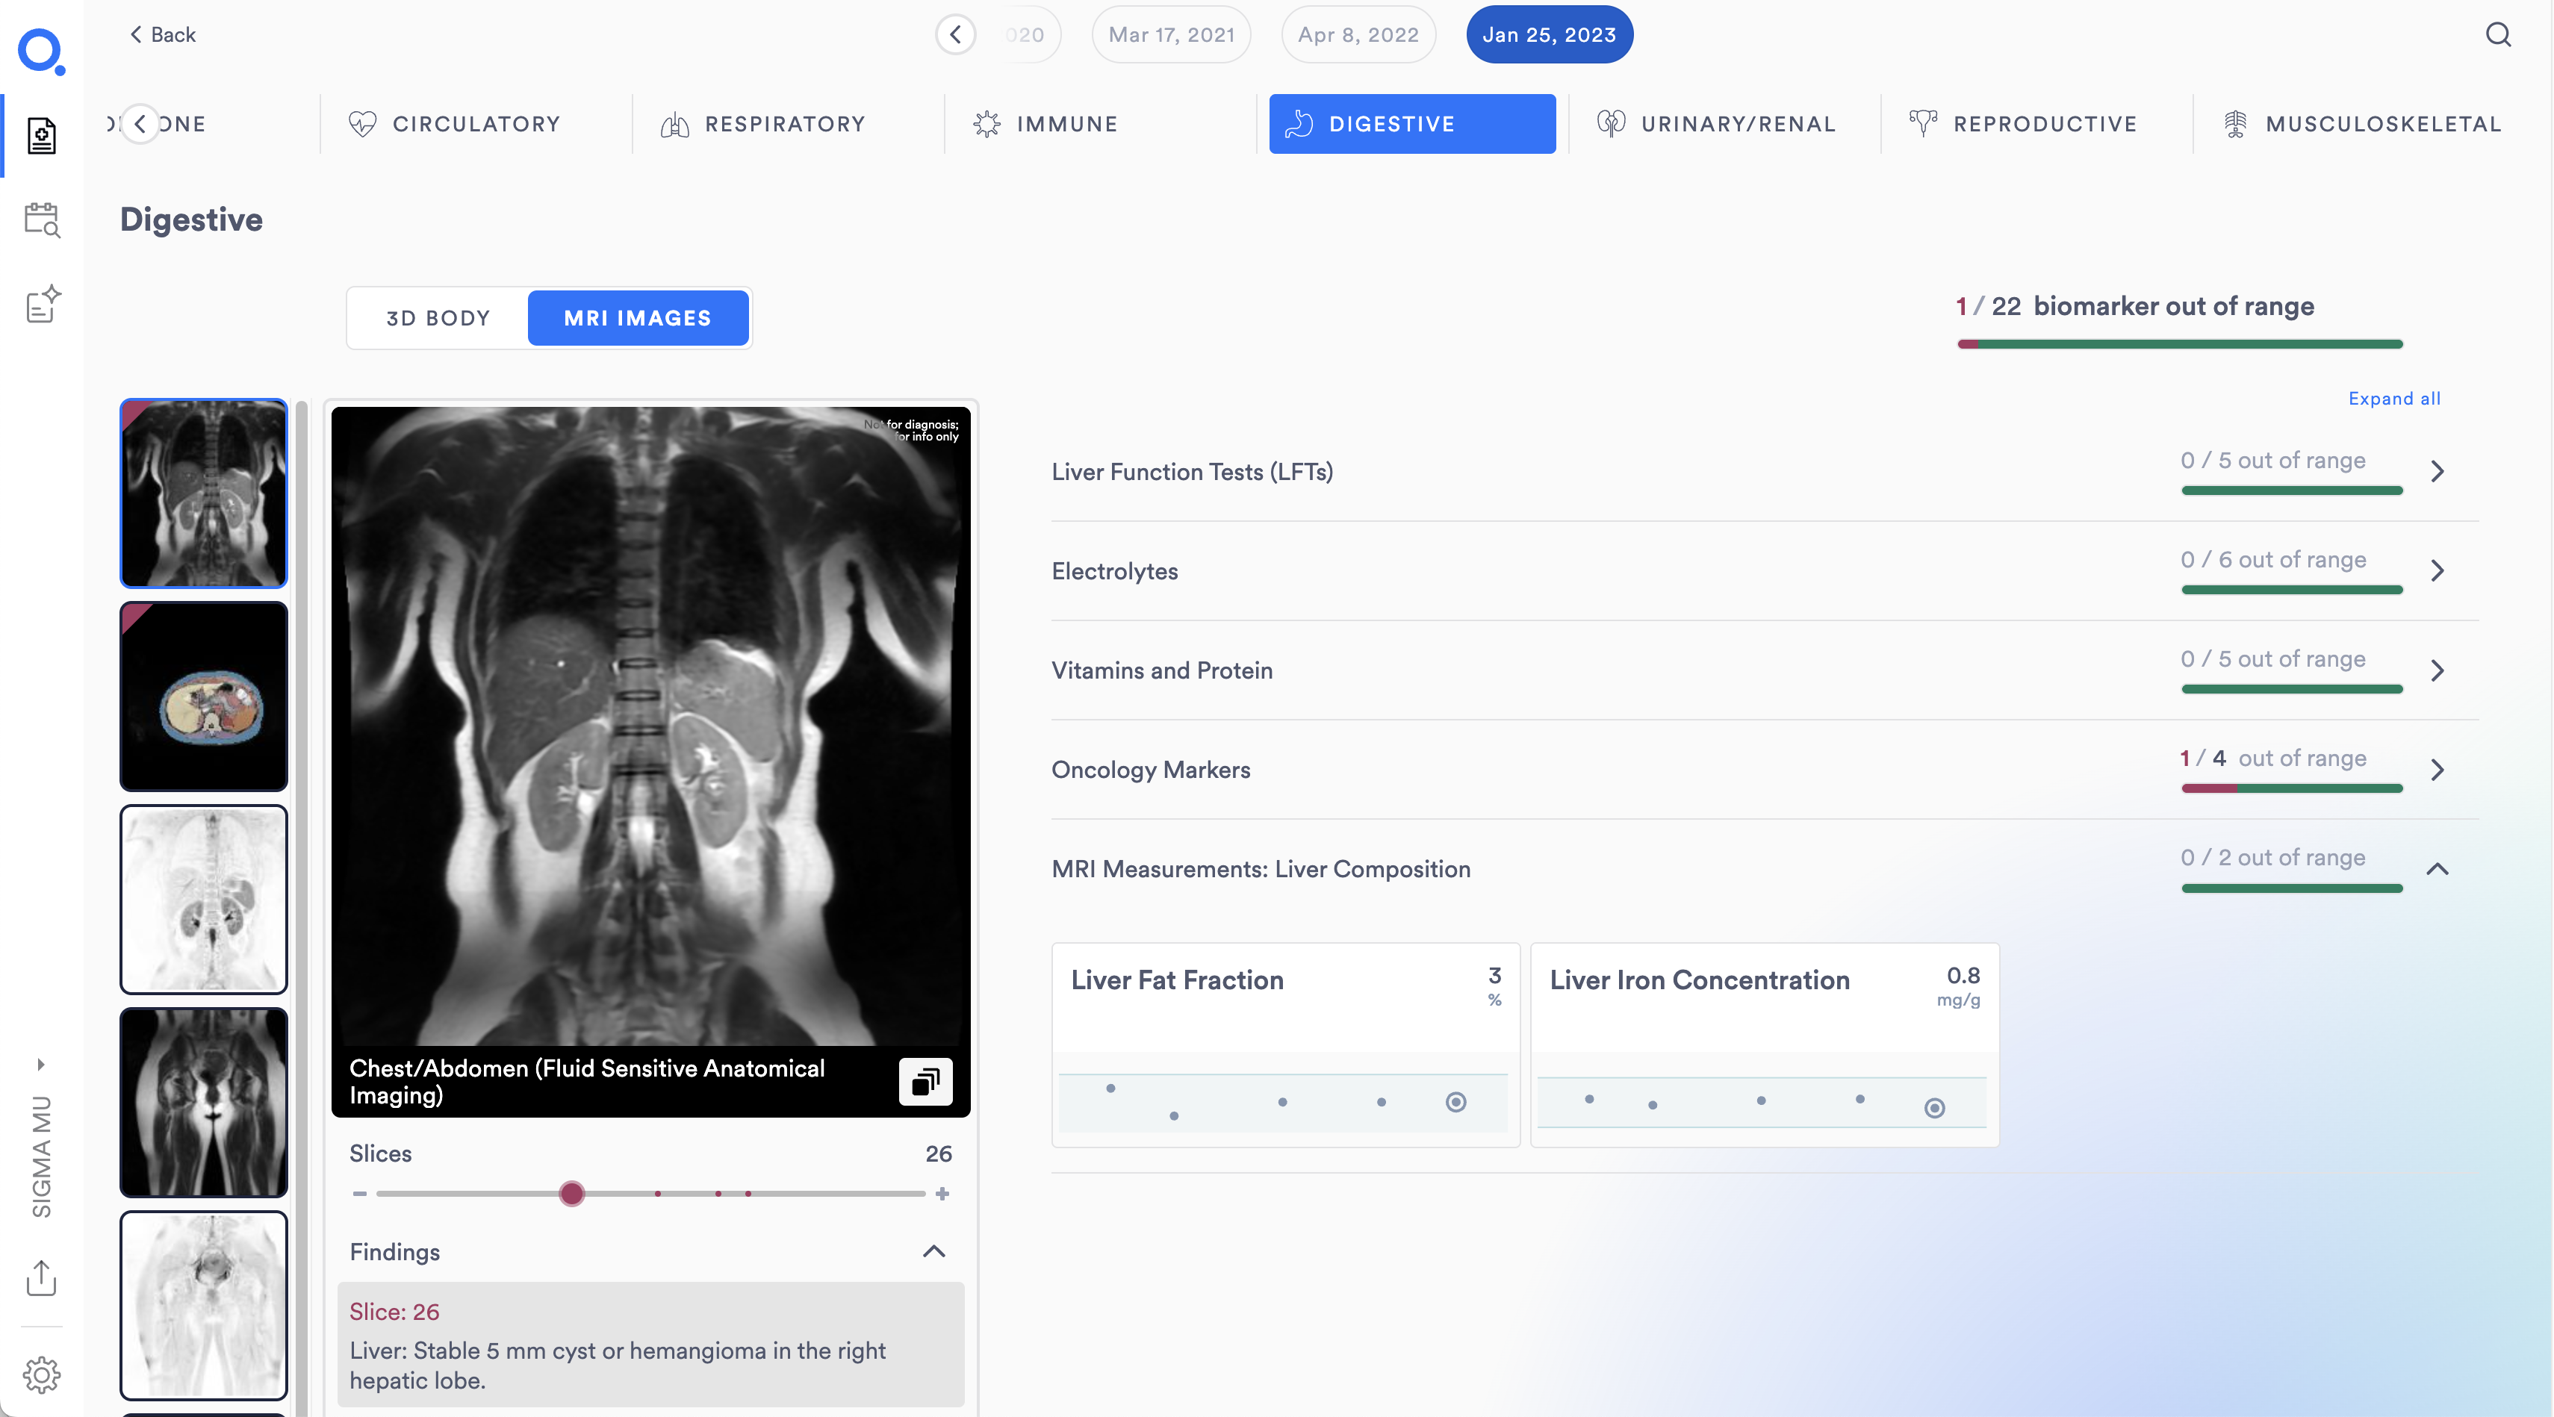Select the inverted pelvis MRI thumbnail

pyautogui.click(x=204, y=1305)
